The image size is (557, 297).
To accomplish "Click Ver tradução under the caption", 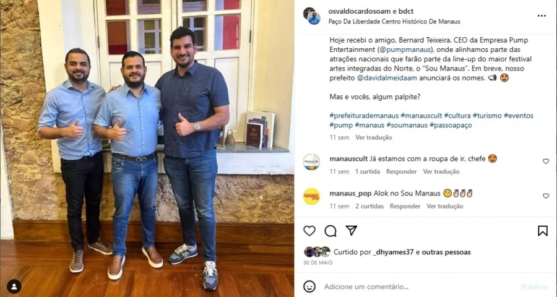I will 373,137.
